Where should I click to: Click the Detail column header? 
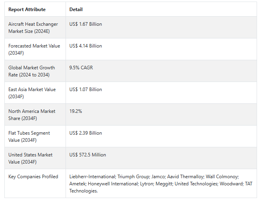[x=76, y=10]
